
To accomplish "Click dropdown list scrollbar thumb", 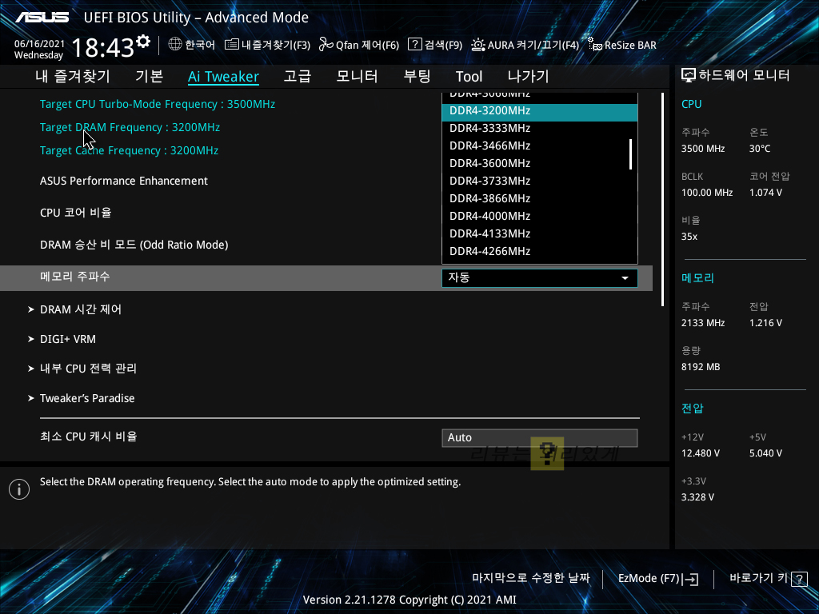I will (x=631, y=154).
